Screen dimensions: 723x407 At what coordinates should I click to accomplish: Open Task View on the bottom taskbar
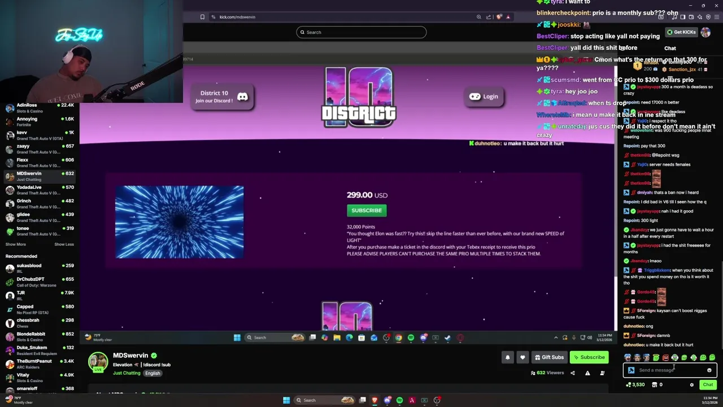tap(362, 400)
